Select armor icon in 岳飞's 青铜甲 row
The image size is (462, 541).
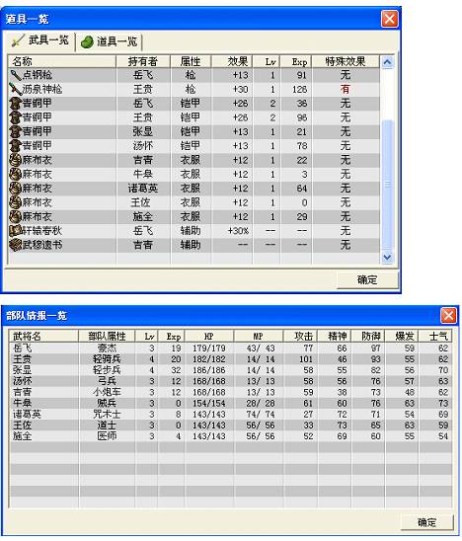tap(16, 104)
